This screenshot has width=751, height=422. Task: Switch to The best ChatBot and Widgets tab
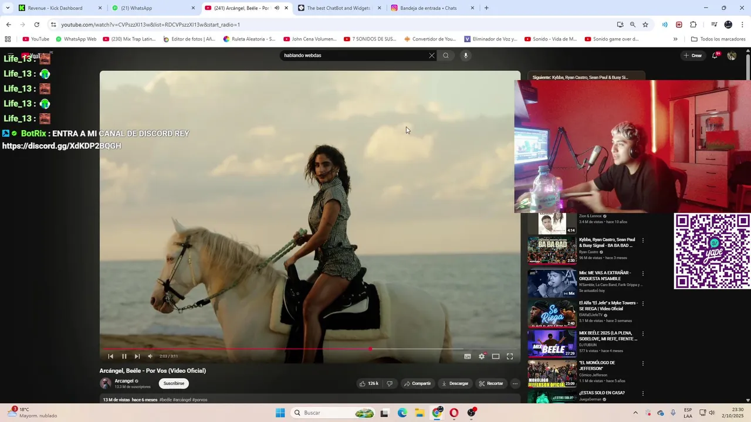(x=340, y=8)
